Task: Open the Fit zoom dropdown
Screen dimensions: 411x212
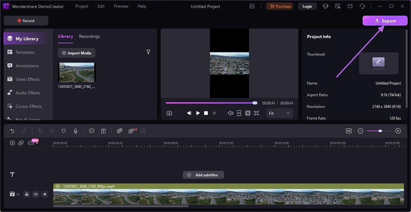Action: (279, 113)
